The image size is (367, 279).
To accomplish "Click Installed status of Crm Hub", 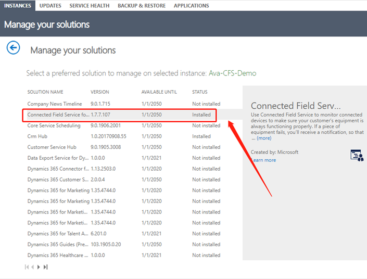I will click(x=201, y=136).
